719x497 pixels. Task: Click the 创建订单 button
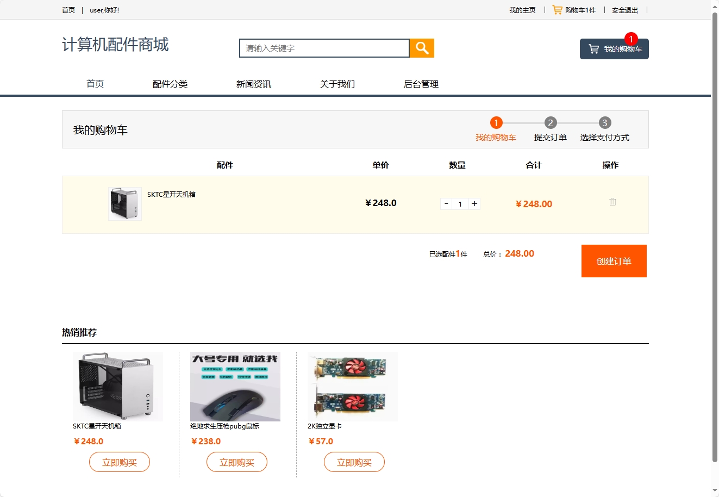pos(614,260)
